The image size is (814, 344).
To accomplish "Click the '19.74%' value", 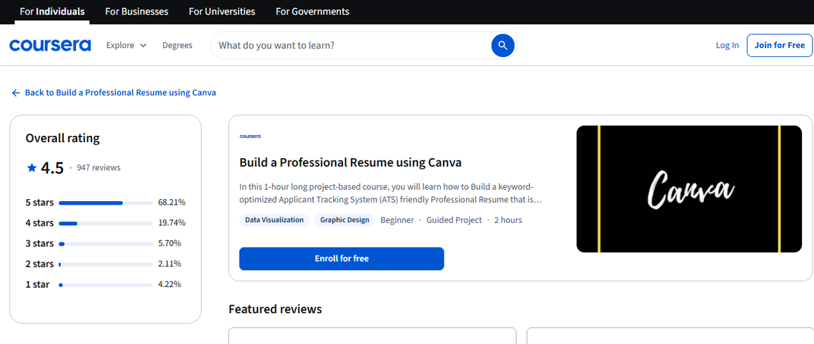I will (172, 223).
